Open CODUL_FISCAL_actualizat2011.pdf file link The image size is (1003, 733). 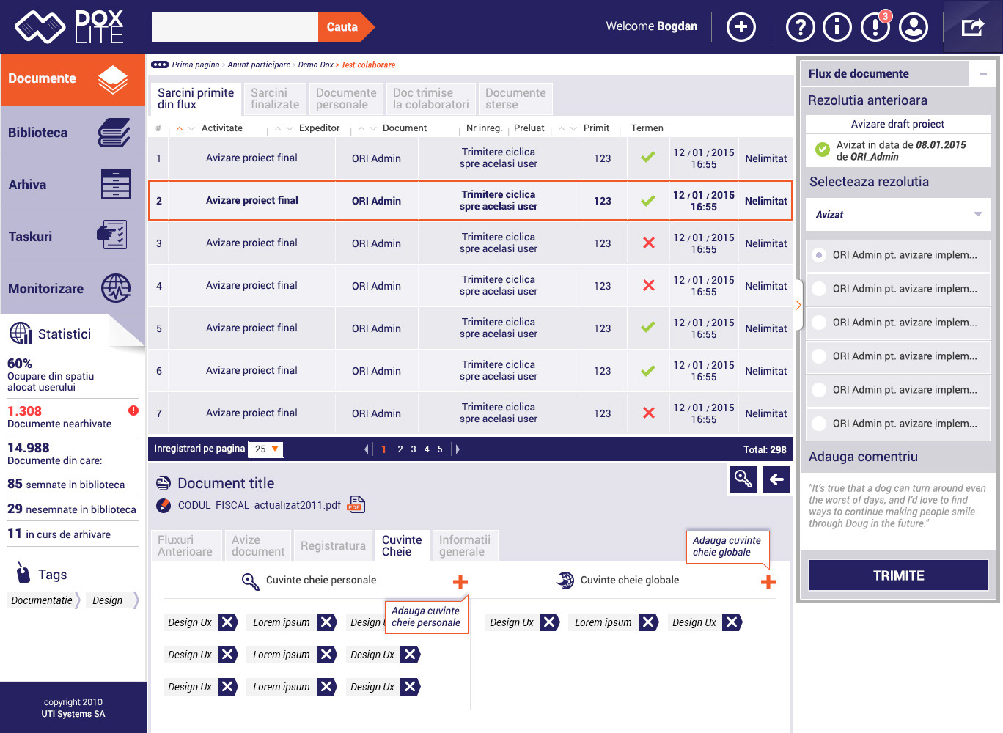point(260,505)
